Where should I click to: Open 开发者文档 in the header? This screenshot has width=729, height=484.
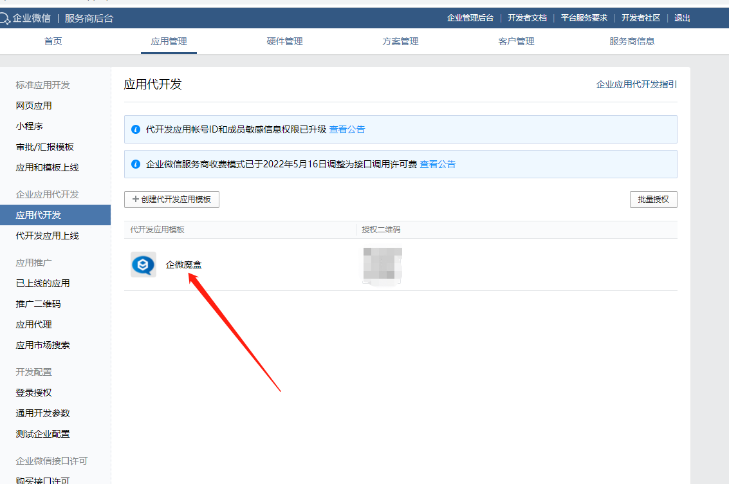[527, 18]
